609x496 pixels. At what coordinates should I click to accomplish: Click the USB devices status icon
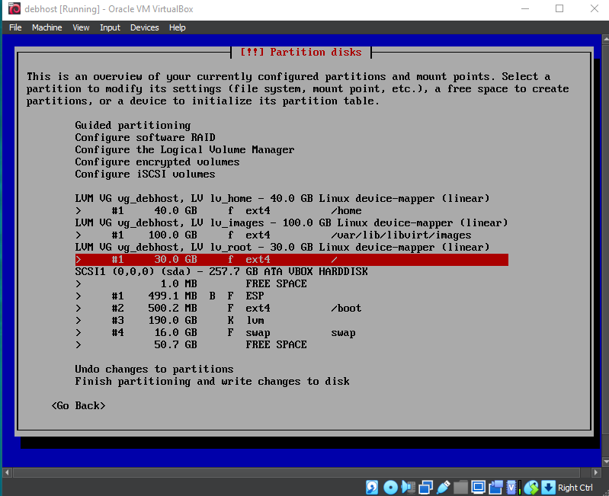click(x=444, y=487)
